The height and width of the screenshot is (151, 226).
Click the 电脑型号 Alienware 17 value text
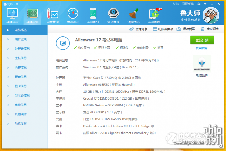click(x=121, y=60)
